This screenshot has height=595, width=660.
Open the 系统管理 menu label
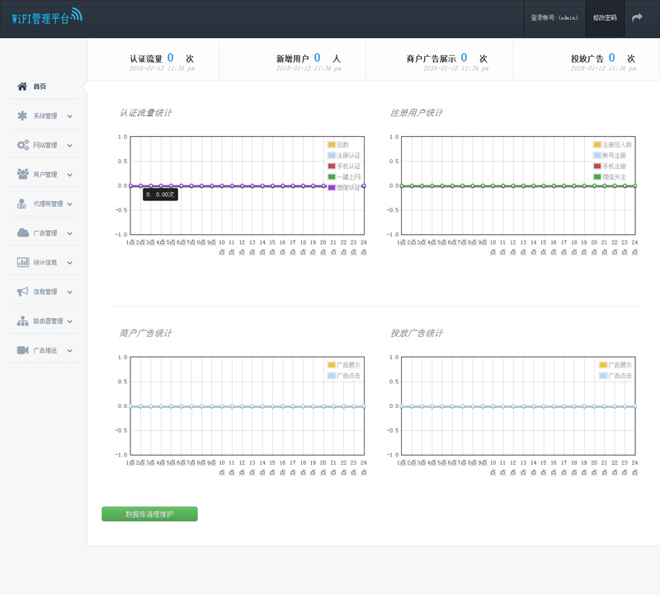(x=45, y=115)
